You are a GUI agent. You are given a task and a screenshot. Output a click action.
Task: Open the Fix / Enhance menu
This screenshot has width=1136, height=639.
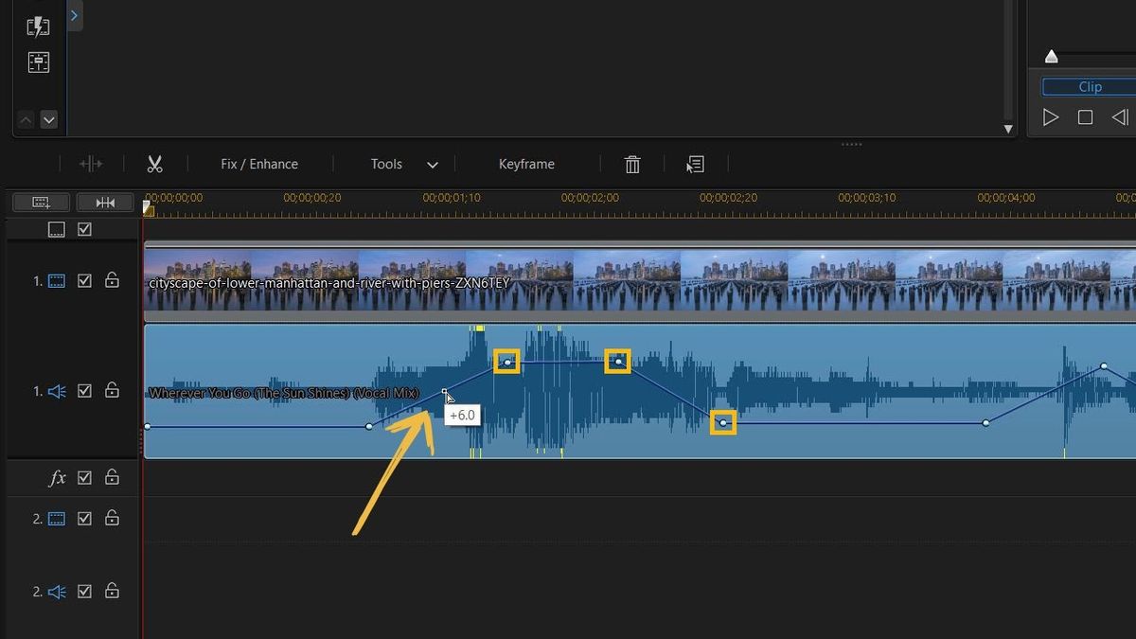(x=257, y=163)
